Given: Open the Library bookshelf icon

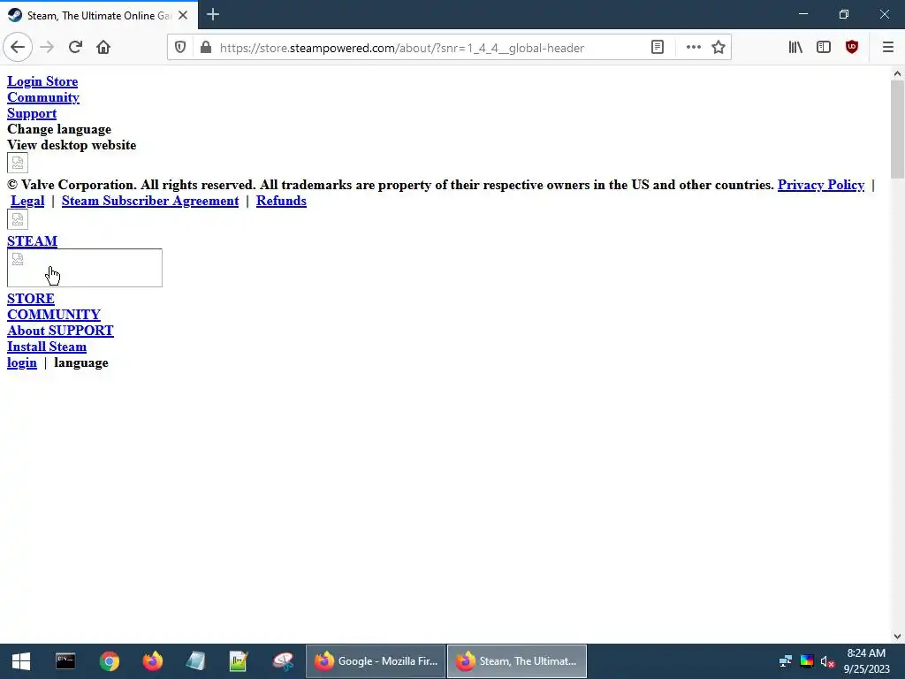Looking at the screenshot, I should tap(795, 48).
